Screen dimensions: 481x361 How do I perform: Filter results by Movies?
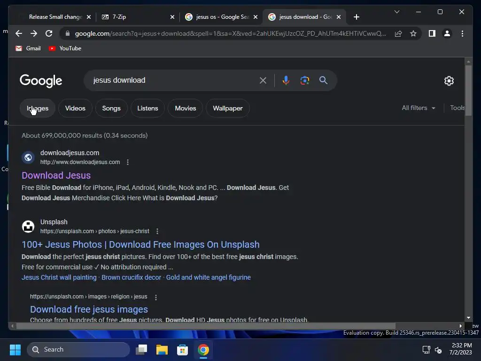185,109
